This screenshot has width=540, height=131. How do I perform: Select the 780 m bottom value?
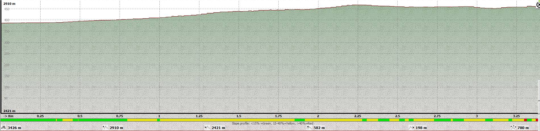pos(523,128)
